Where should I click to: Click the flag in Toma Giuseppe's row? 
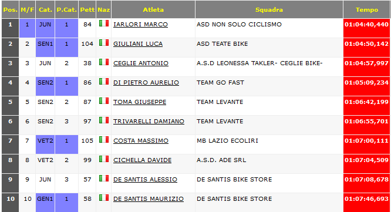tap(104, 101)
